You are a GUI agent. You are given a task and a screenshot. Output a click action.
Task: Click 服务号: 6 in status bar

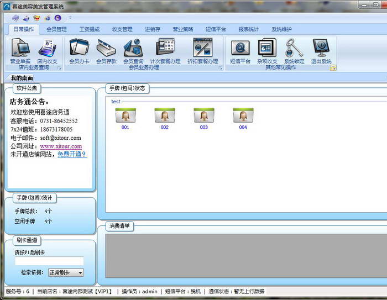[x=18, y=291]
